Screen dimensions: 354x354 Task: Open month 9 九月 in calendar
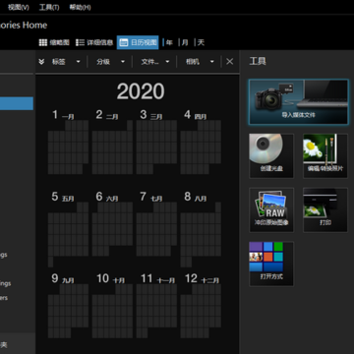pyautogui.click(x=68, y=306)
